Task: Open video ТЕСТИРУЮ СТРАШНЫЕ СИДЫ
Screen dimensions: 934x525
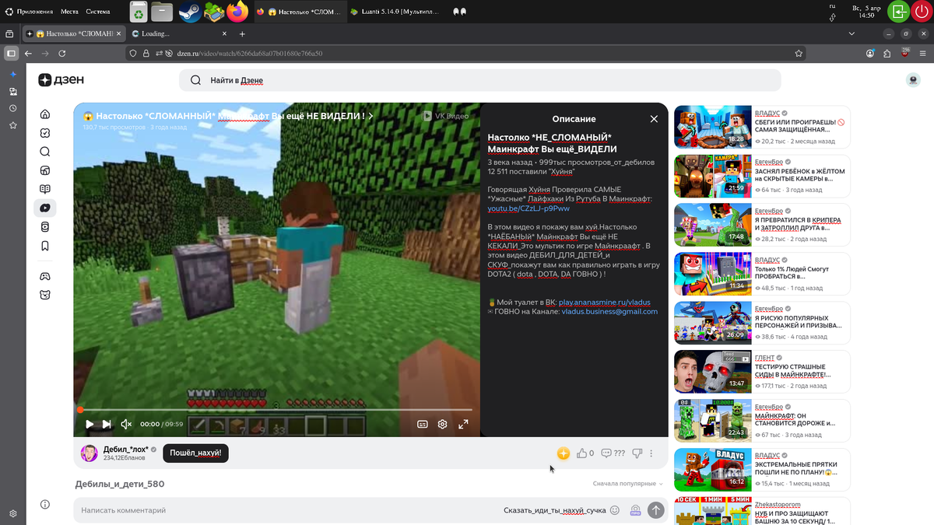Action: click(x=712, y=371)
